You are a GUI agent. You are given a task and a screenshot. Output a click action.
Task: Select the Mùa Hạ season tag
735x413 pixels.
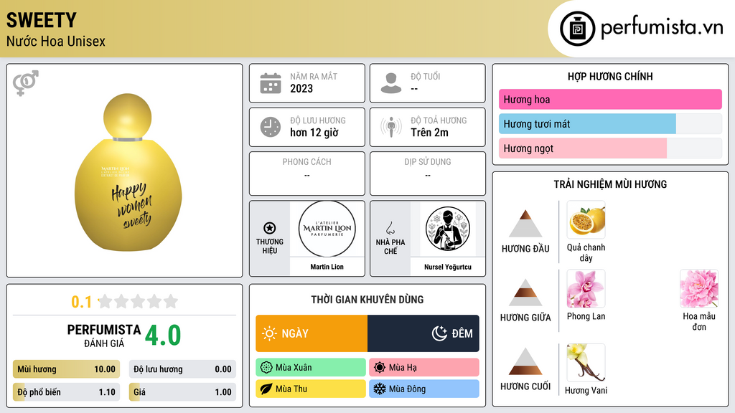(424, 368)
